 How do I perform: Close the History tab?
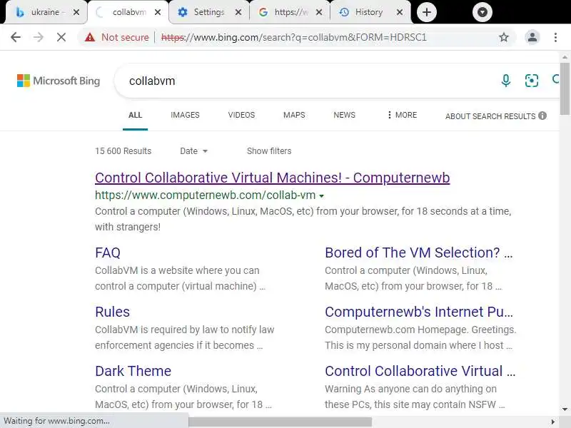coord(400,12)
